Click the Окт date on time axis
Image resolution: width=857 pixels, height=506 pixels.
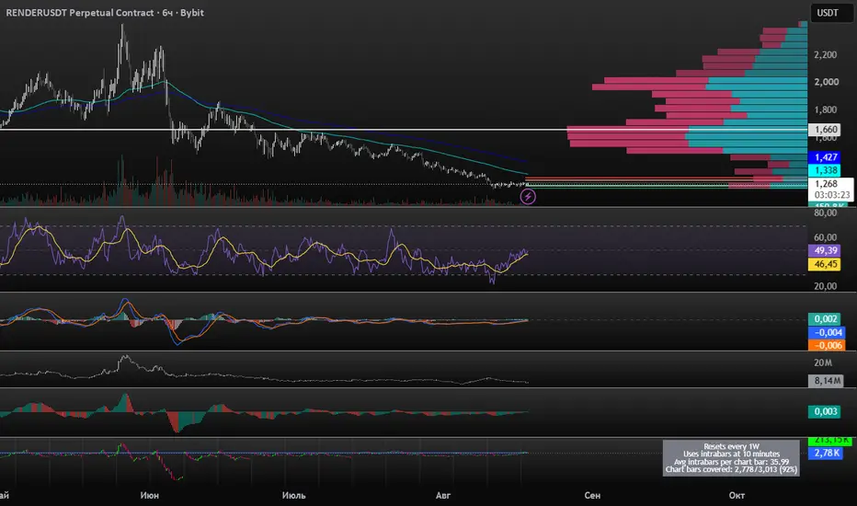[x=737, y=496]
